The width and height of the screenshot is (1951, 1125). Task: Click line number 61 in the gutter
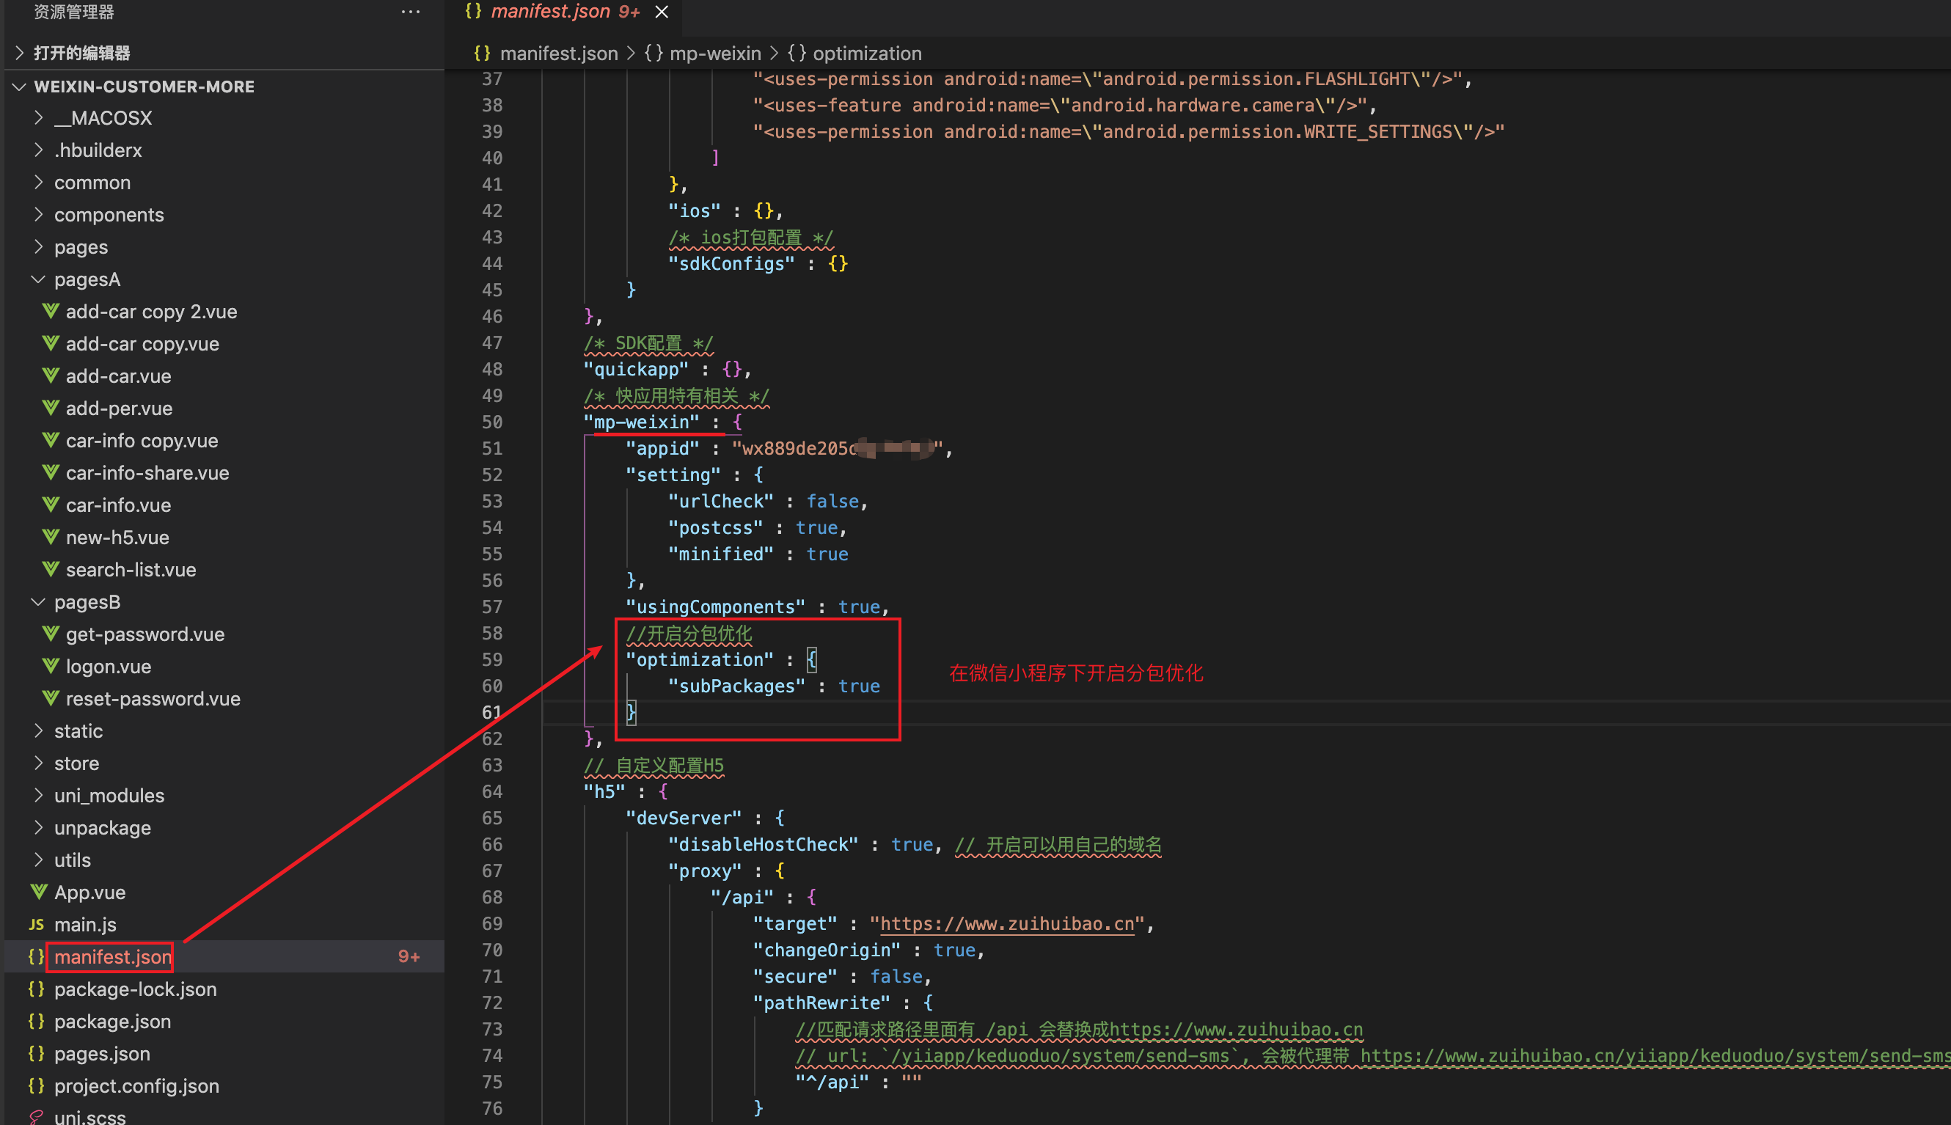pyautogui.click(x=491, y=712)
